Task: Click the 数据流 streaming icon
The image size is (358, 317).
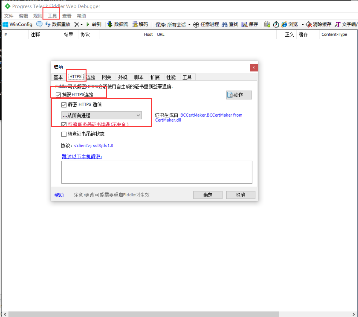Action: 110,24
